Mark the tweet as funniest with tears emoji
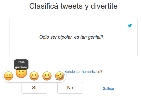This screenshot has height=96, width=141. coord(60,76)
